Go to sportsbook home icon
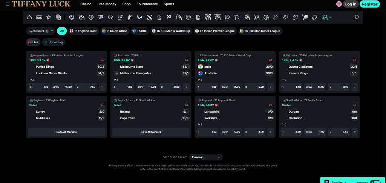386x183 pixels. (29, 17)
